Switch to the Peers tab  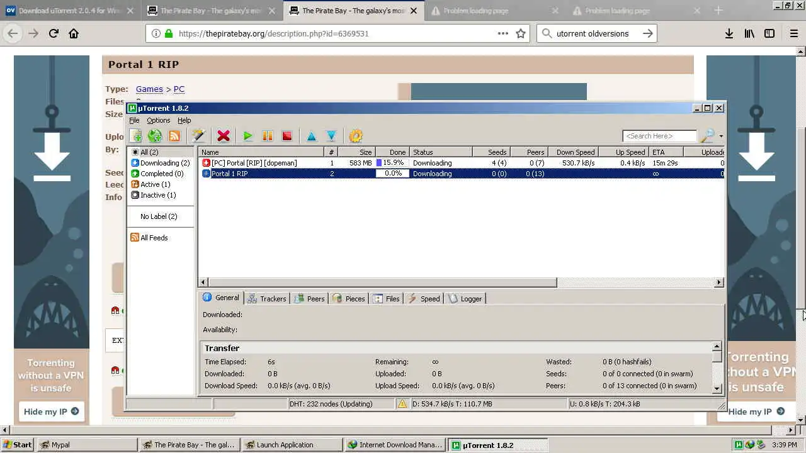click(x=309, y=299)
